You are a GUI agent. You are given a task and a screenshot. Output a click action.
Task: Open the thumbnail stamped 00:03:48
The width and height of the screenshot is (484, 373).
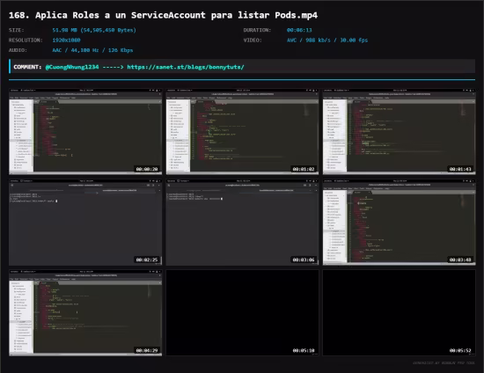tap(400, 223)
